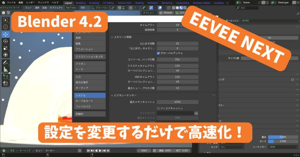Duplicate the Scene with new scene icon
This screenshot has width=300, height=157.
coord(263,2)
